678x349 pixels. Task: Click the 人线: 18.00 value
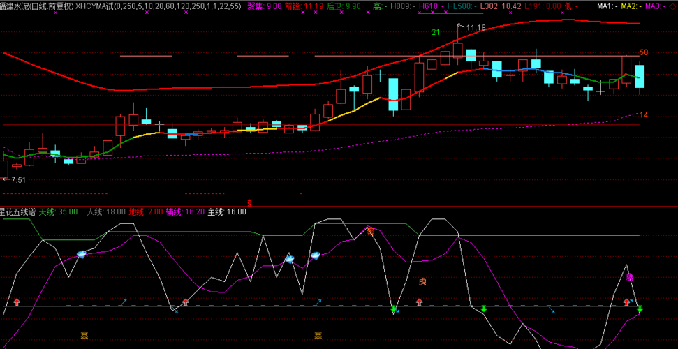click(x=106, y=212)
